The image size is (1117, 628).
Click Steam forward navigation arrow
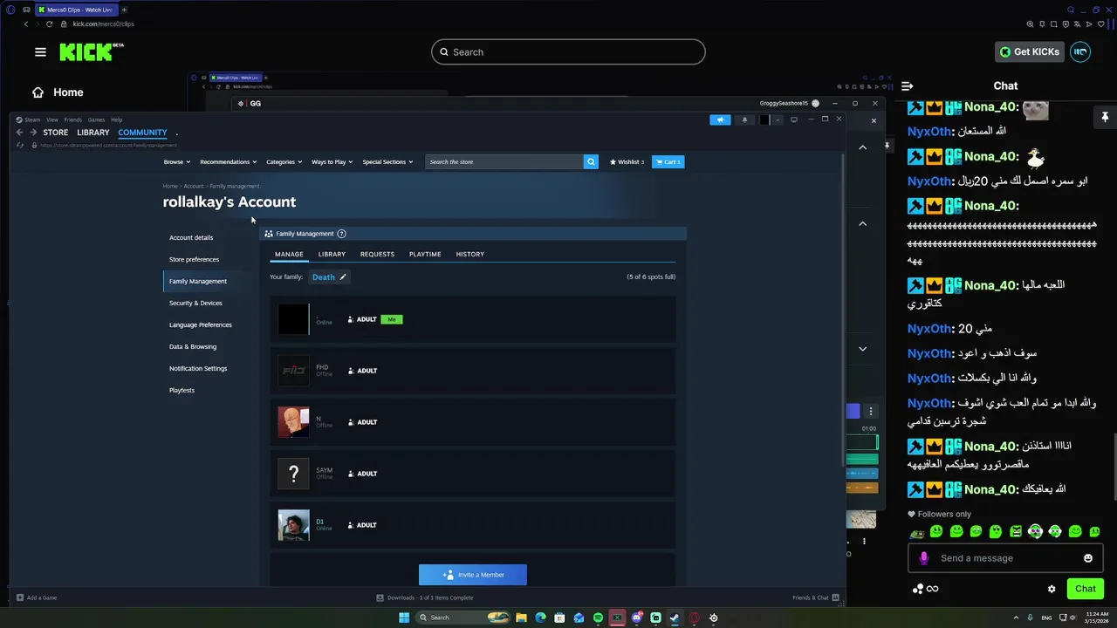[33, 133]
